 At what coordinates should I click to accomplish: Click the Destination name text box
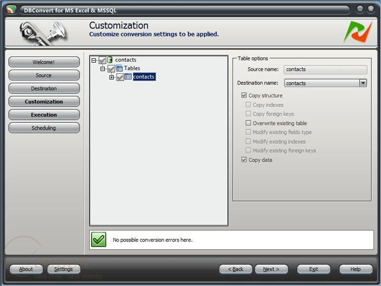(x=322, y=83)
